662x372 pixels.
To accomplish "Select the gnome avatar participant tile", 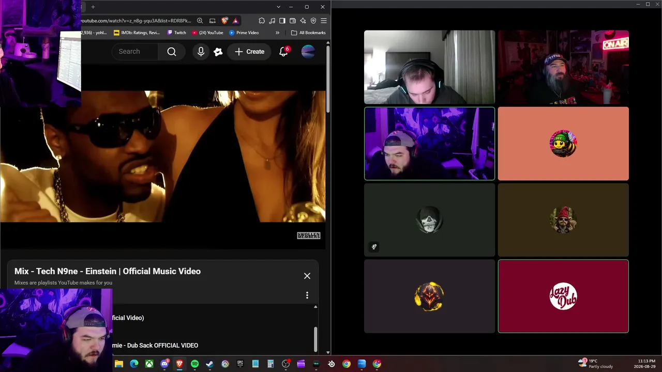I will 563,220.
